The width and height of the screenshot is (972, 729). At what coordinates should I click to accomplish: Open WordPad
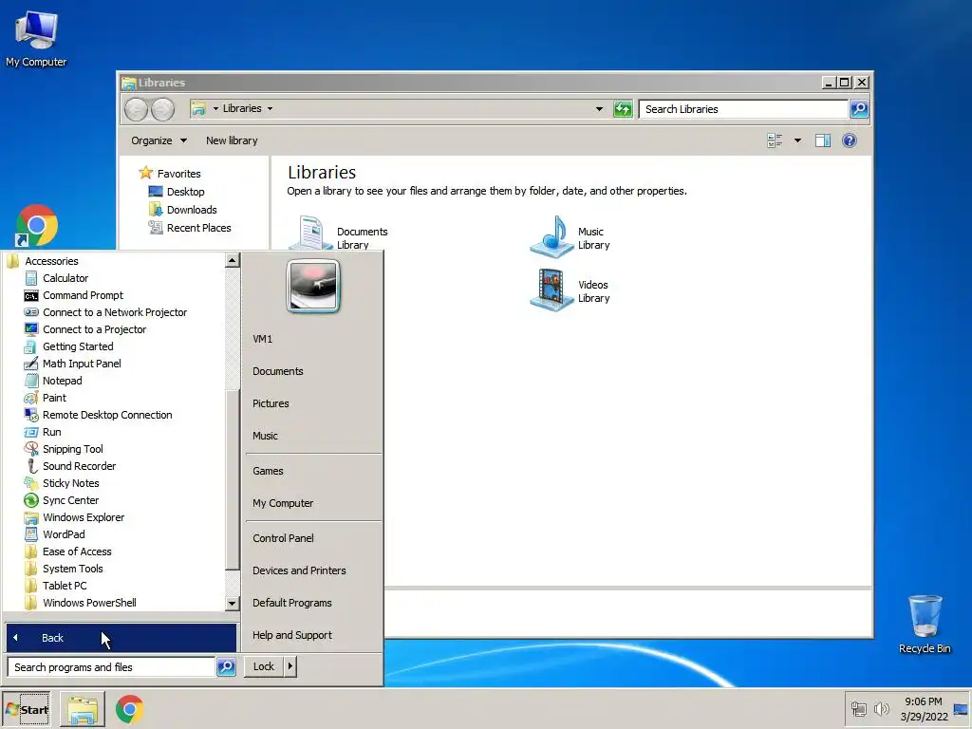[x=64, y=534]
